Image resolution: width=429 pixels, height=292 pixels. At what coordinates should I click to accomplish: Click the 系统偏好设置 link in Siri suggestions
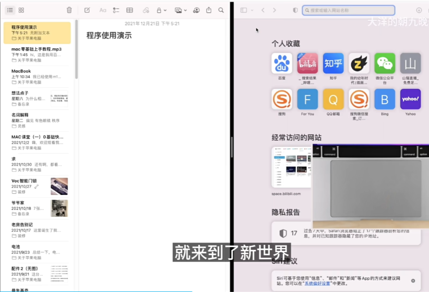317,284
